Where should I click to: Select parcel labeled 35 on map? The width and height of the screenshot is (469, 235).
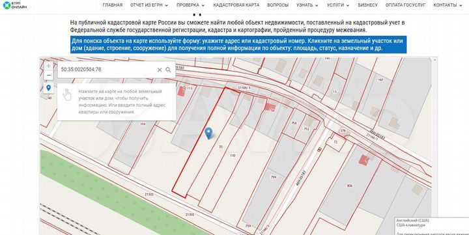(221, 147)
